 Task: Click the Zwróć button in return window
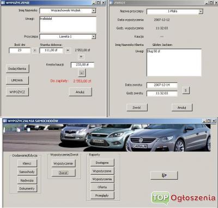137,108
